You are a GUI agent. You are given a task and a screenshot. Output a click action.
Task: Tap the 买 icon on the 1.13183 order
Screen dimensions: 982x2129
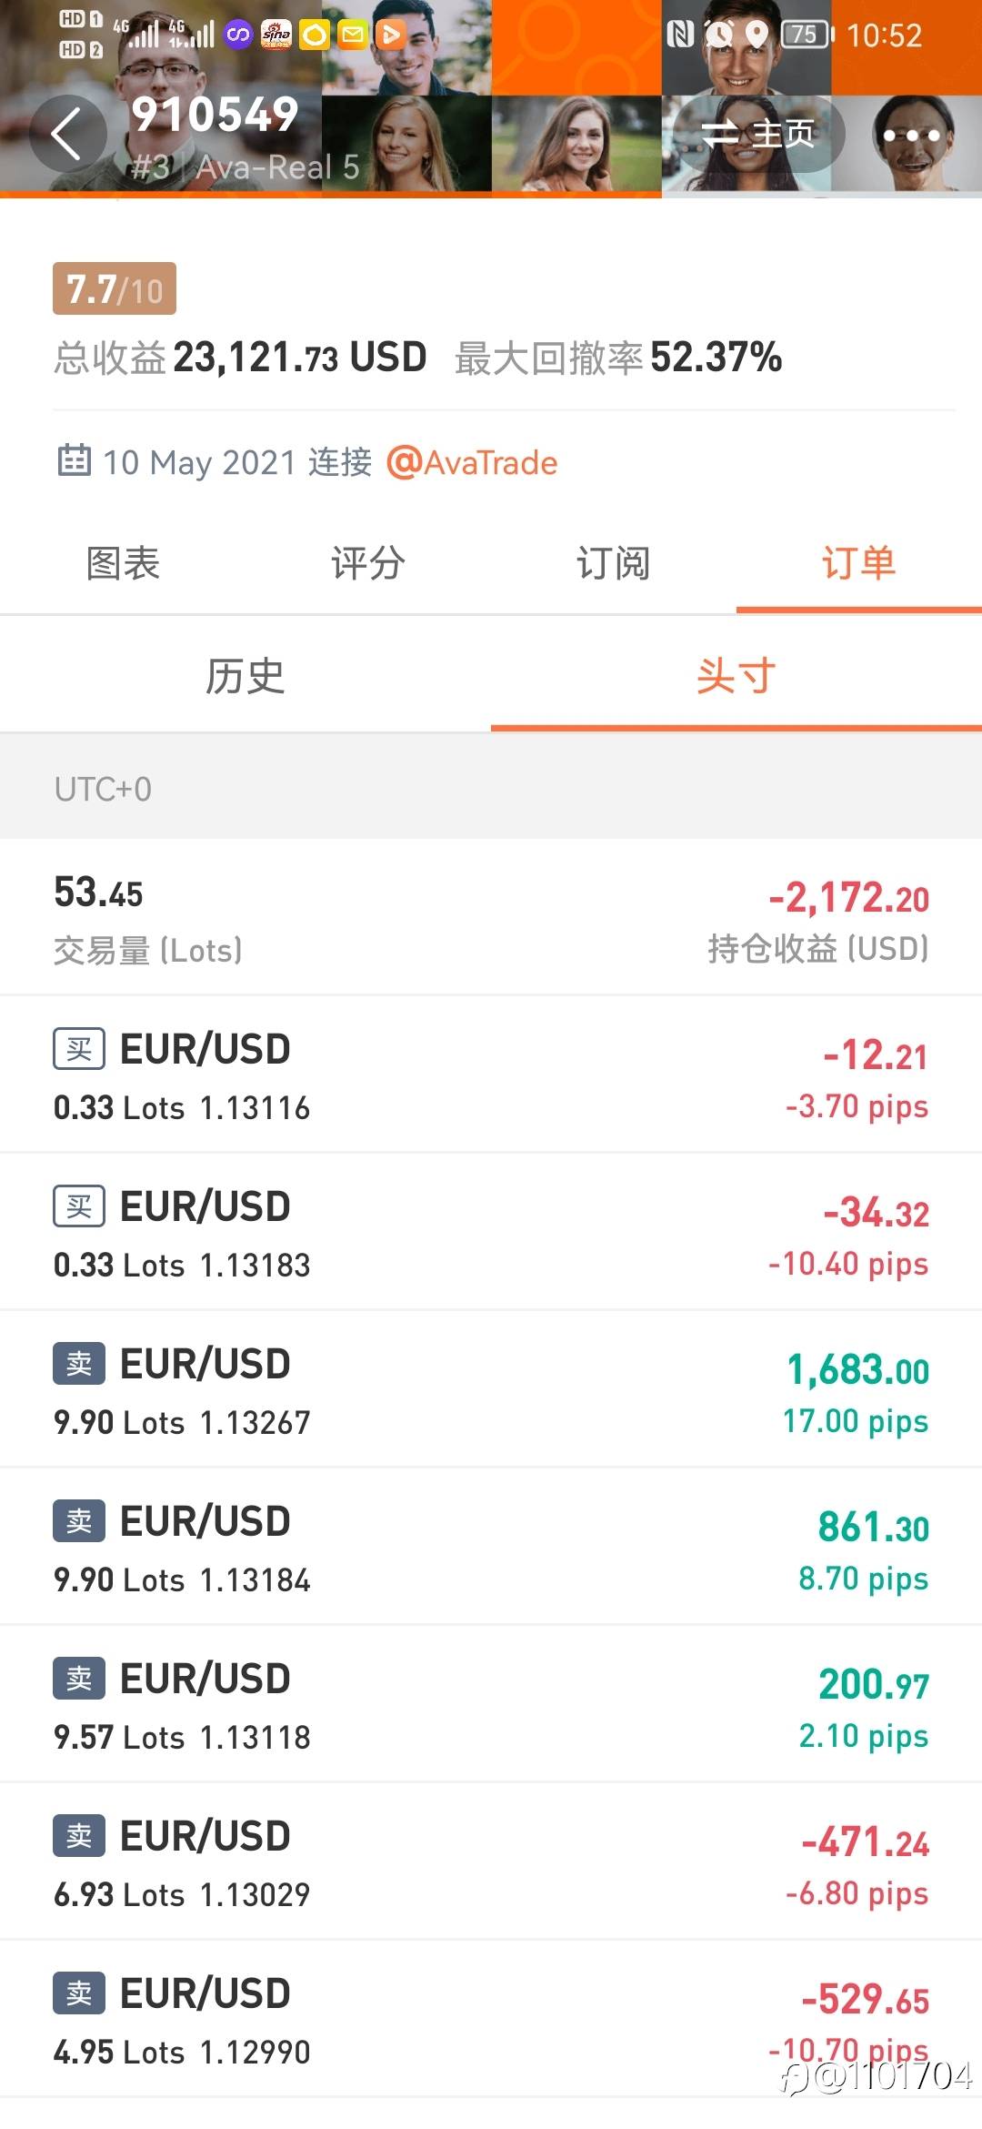(79, 1206)
